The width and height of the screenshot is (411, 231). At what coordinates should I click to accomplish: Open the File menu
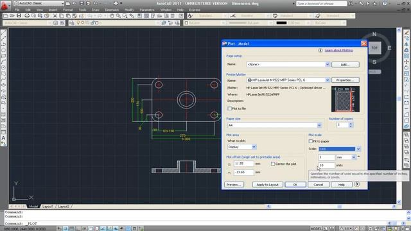[17, 10]
